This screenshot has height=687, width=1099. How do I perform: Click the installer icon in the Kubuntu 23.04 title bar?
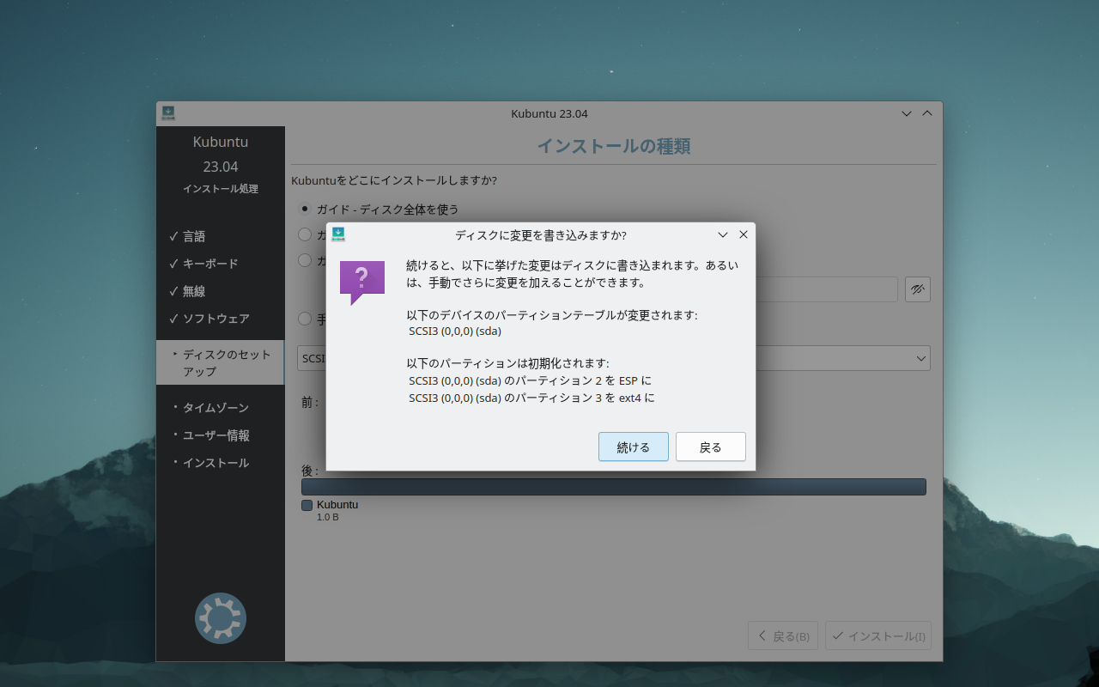coord(168,113)
